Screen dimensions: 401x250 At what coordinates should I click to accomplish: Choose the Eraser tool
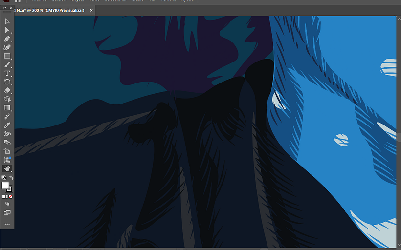tap(7, 90)
